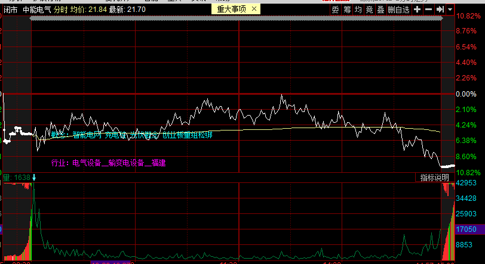Click the 42953 volume axis value
The height and width of the screenshot is (264, 485).
[466, 183]
